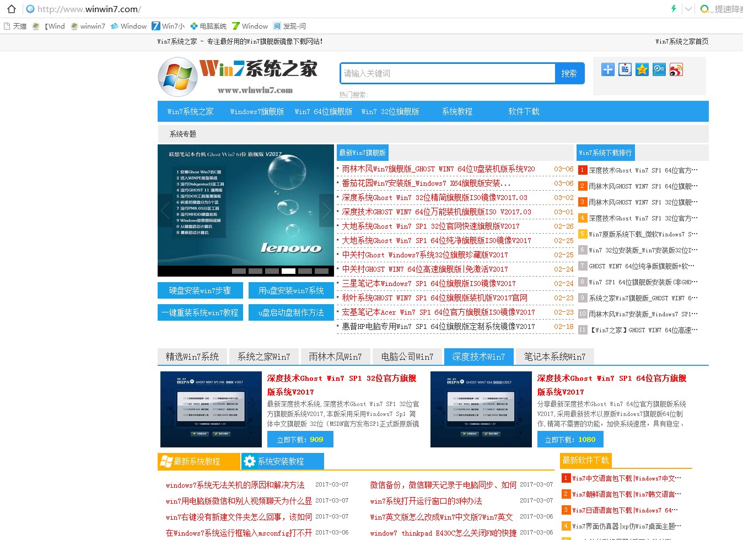The width and height of the screenshot is (743, 540).
Task: Click the blue plus share icon
Action: pos(608,69)
